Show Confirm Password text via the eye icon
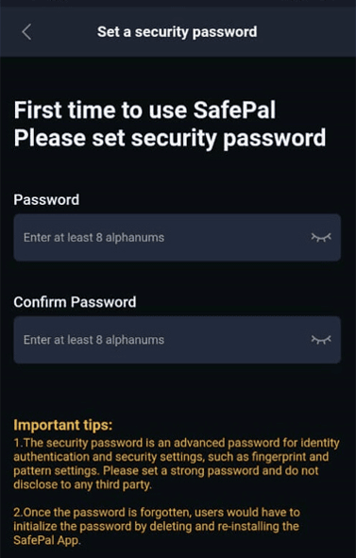 [x=321, y=340]
